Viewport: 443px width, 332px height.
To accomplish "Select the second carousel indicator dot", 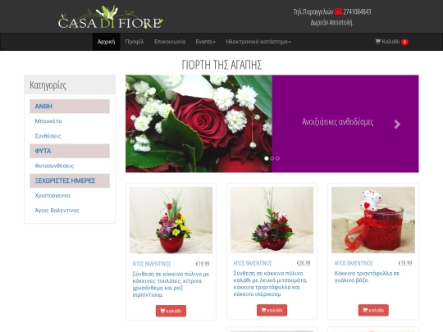I will click(x=272, y=158).
